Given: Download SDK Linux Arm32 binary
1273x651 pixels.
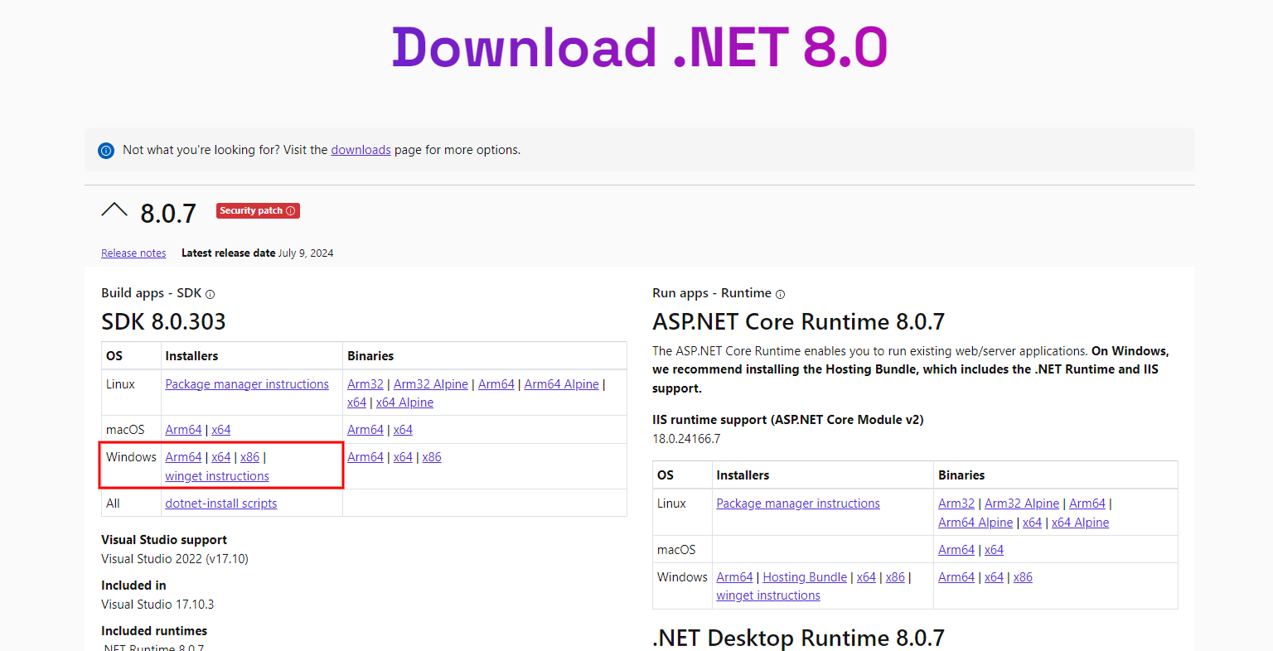Looking at the screenshot, I should pyautogui.click(x=365, y=384).
